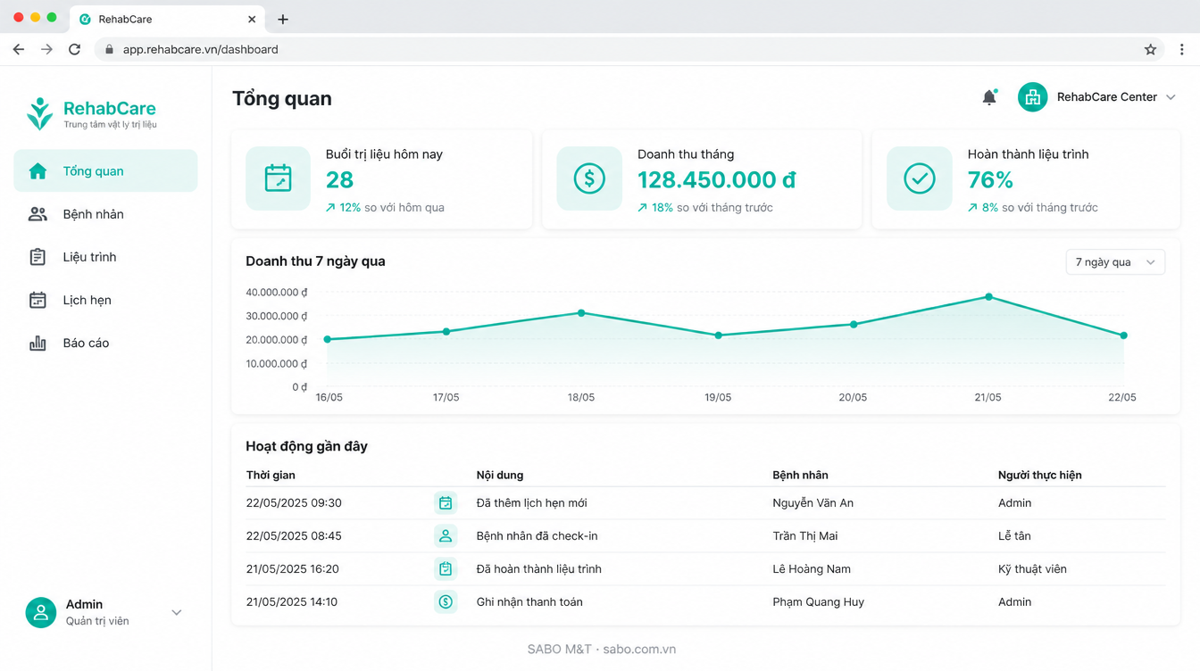Click the 16/05 data point on the chart
This screenshot has width=1200, height=671.
pyautogui.click(x=328, y=339)
